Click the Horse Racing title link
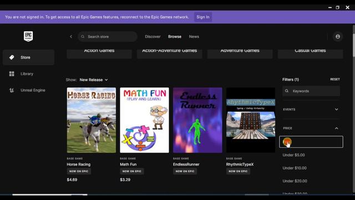Viewport: 355px width, 200px height. point(79,164)
